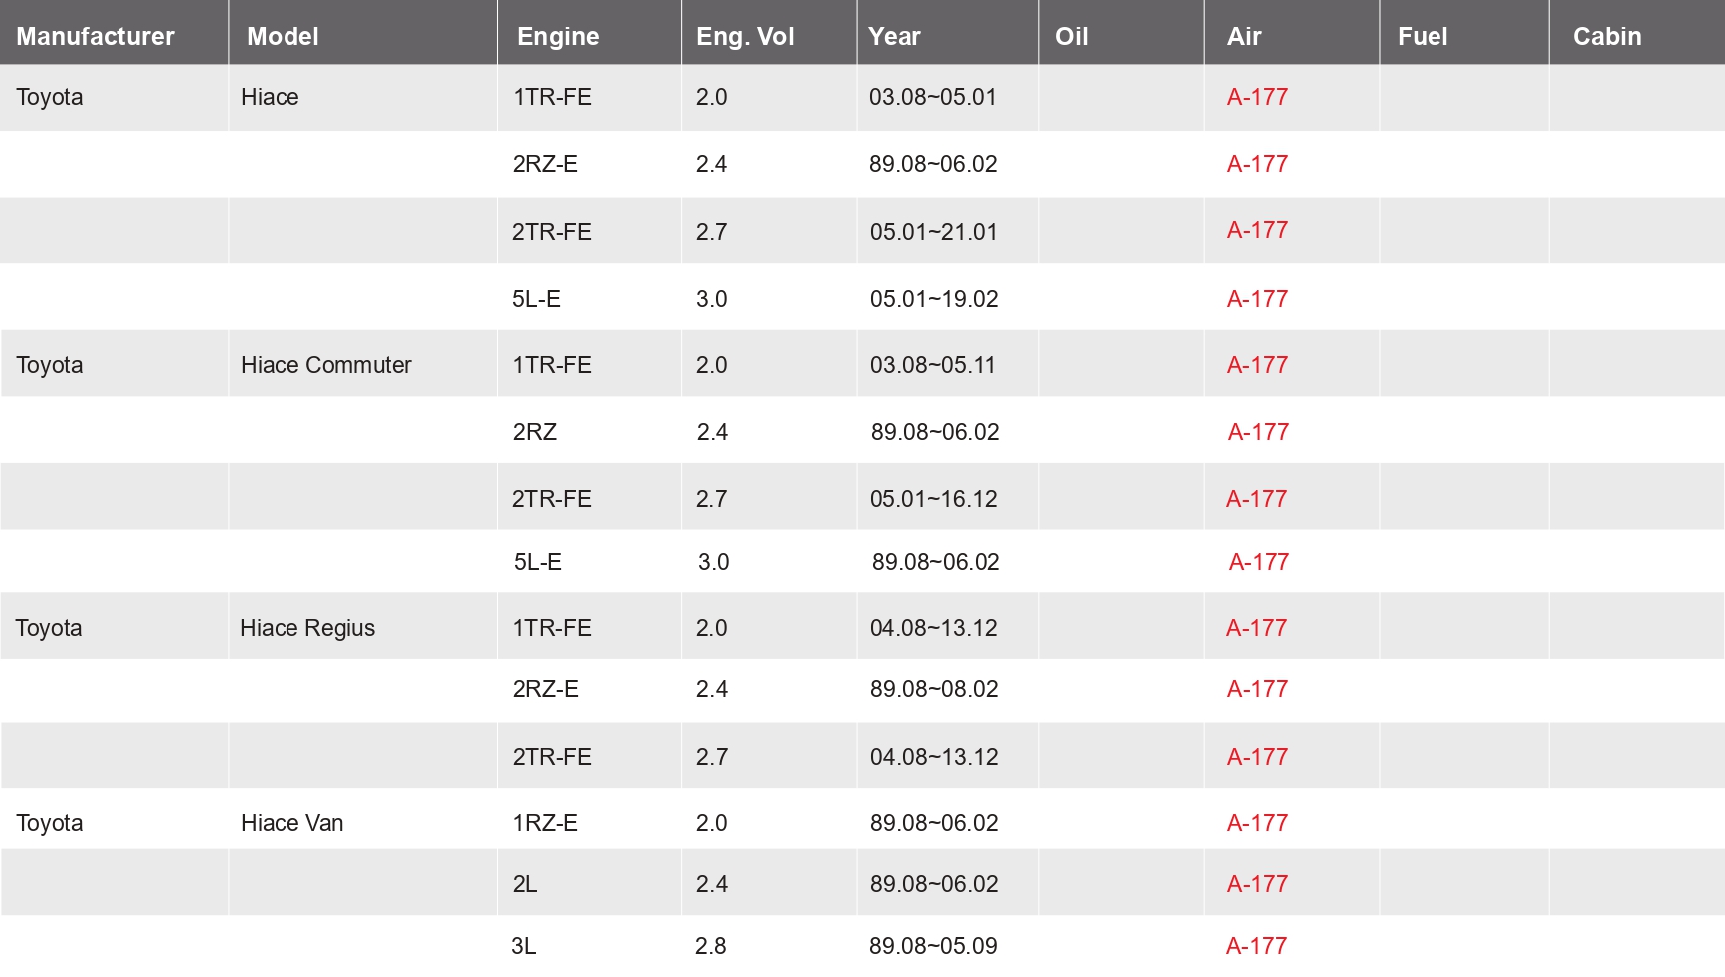The width and height of the screenshot is (1725, 977).
Task: Open A-177 air filter in 89.08~08.02 row
Action: [1257, 689]
